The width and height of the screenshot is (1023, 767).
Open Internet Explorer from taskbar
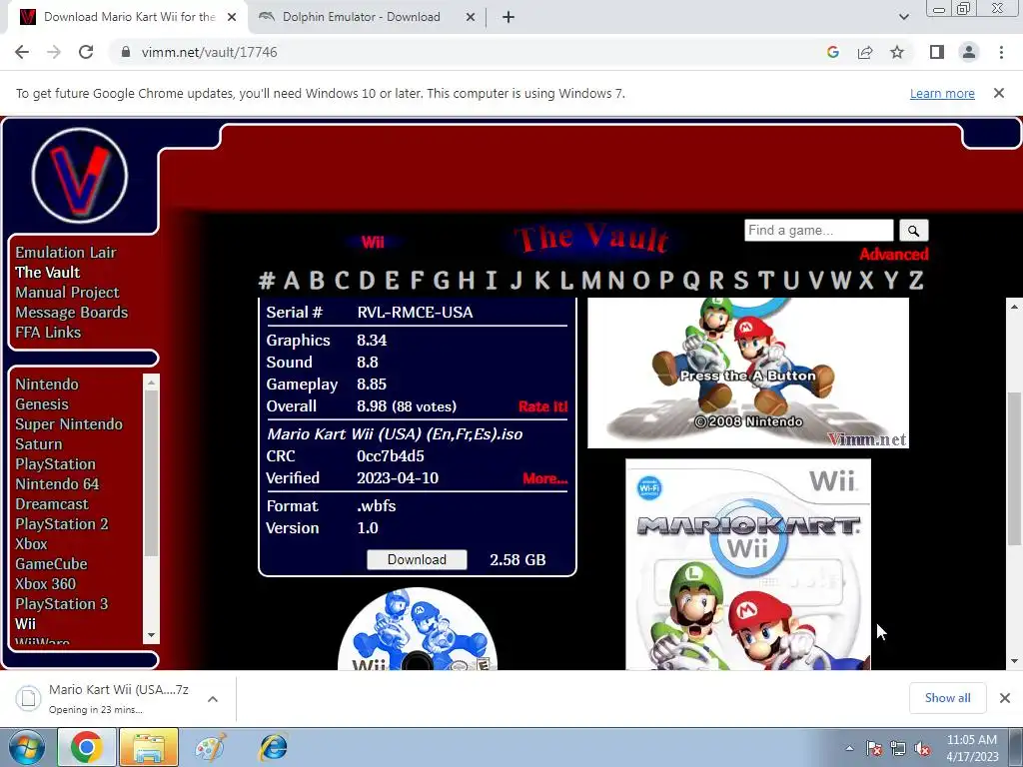(273, 747)
